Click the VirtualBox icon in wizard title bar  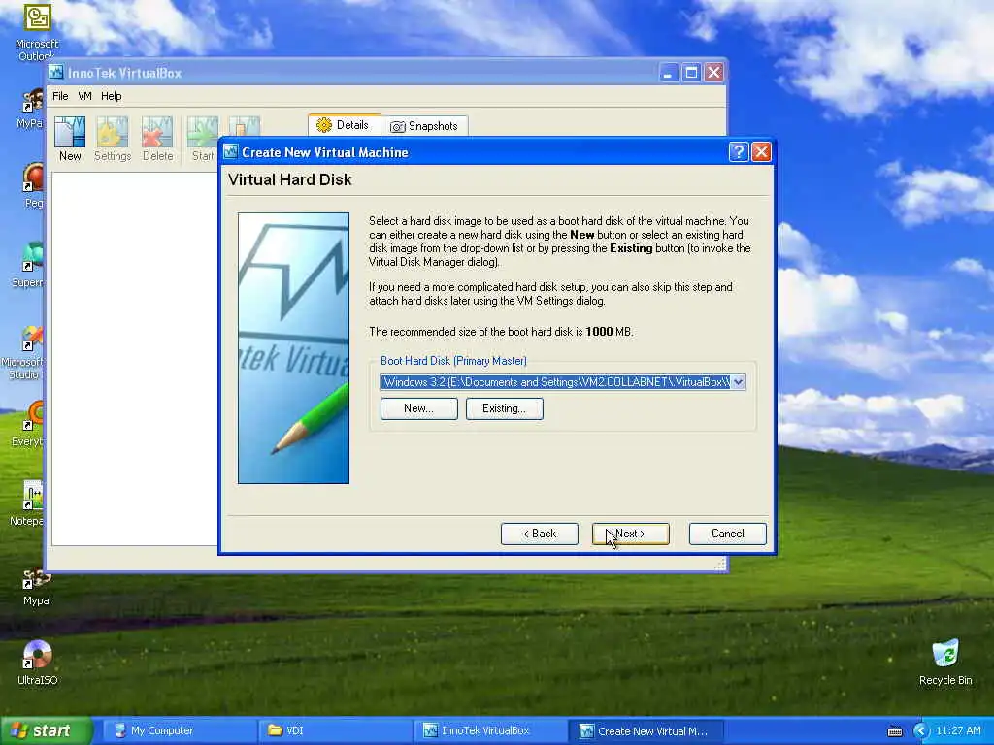231,152
